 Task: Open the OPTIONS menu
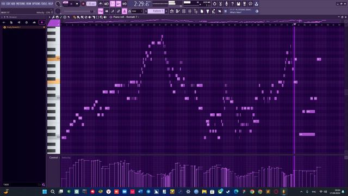[x=36, y=4]
